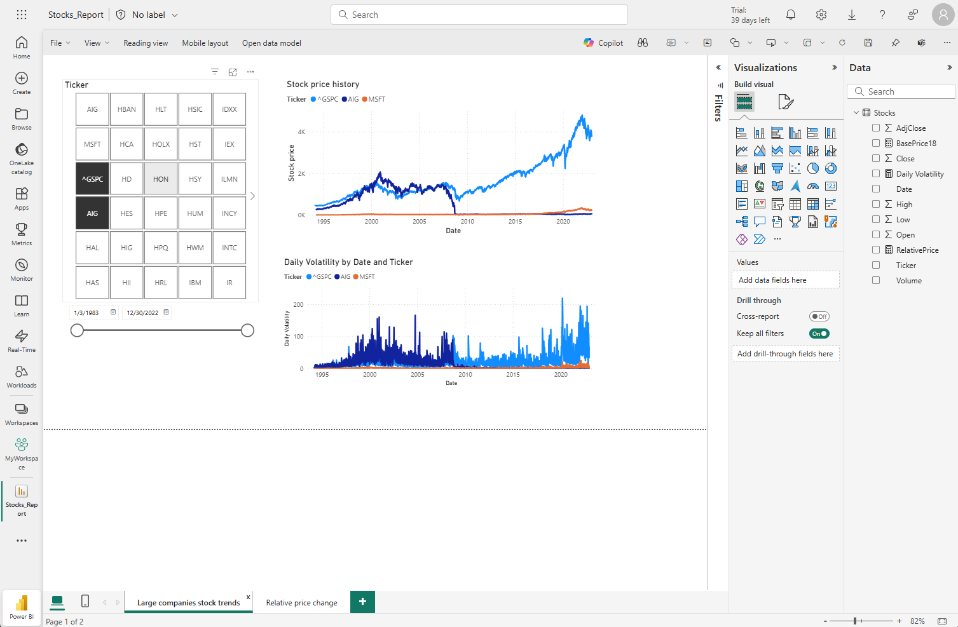Switch to Relative price change page
Image resolution: width=958 pixels, height=627 pixels.
tap(301, 603)
